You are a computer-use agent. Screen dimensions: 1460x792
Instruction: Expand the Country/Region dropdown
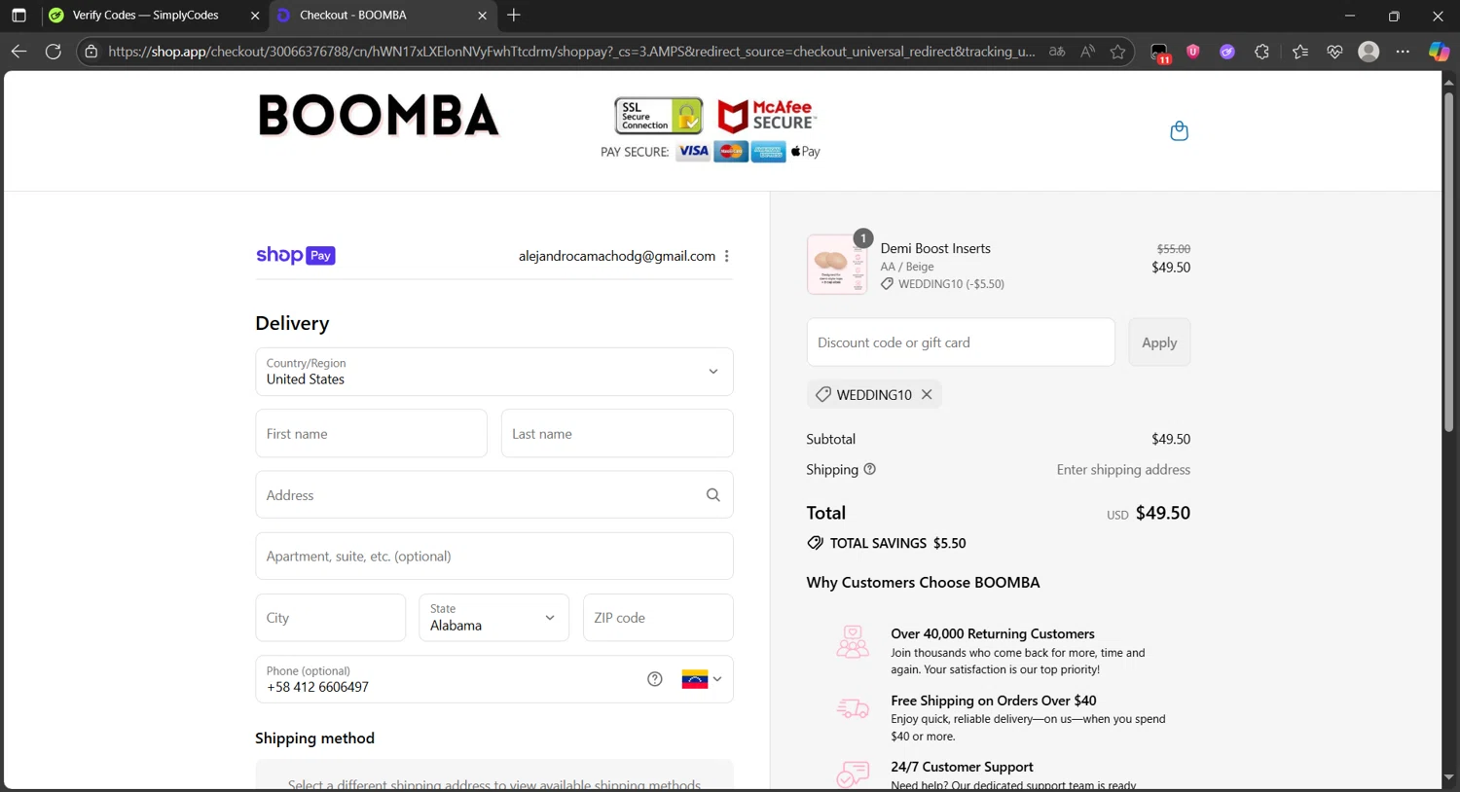click(x=494, y=372)
